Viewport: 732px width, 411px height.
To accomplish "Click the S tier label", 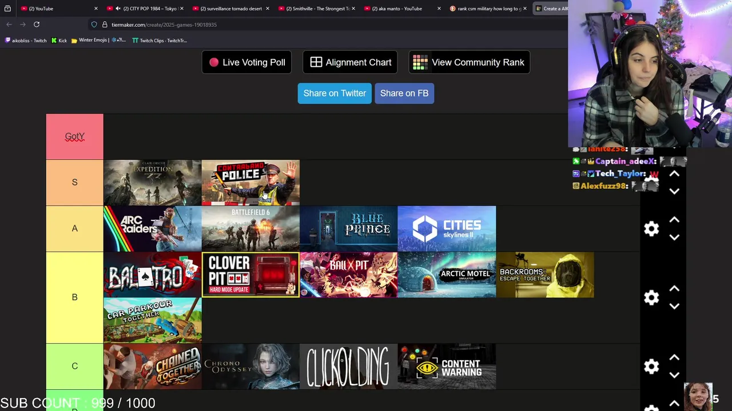I will point(75,183).
